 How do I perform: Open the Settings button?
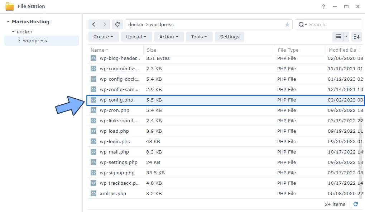pyautogui.click(x=230, y=37)
